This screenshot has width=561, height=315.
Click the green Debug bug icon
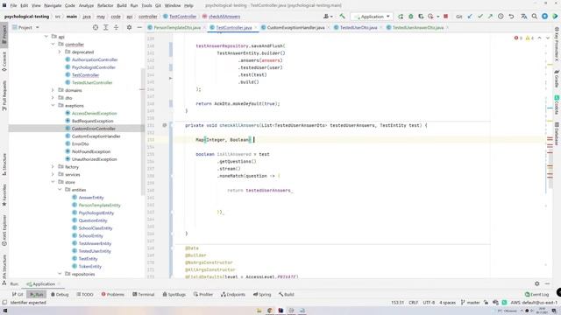point(411,17)
